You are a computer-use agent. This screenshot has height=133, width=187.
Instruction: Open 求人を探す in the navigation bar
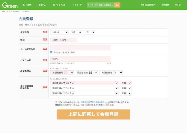tap(27, 5)
